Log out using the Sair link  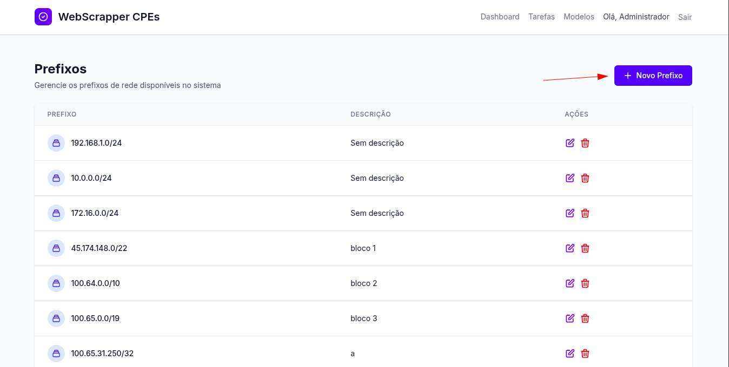click(685, 17)
